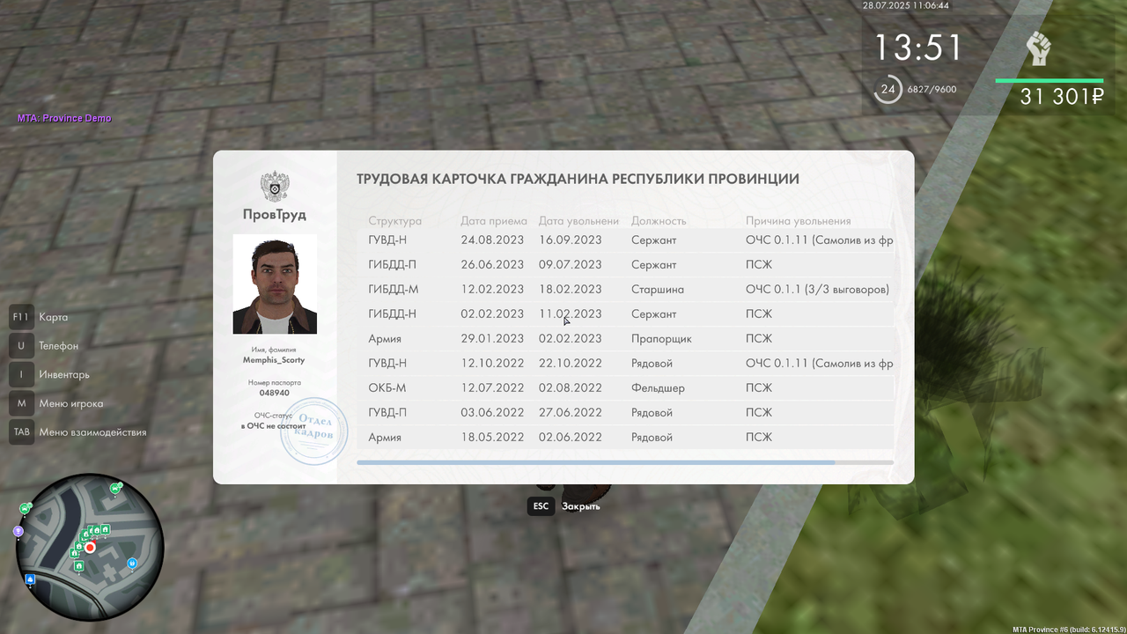The height and width of the screenshot is (634, 1127).
Task: Click the MTA: Province Demo label
Action: point(64,118)
